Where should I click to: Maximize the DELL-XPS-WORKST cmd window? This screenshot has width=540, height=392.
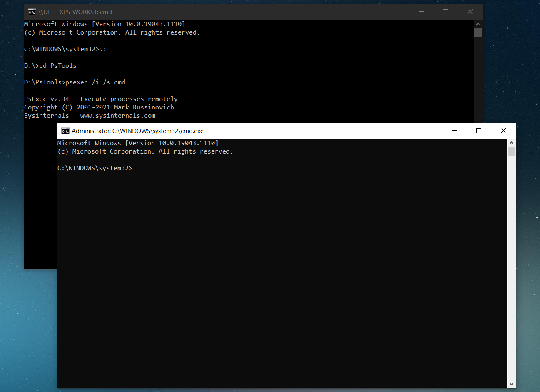point(445,12)
